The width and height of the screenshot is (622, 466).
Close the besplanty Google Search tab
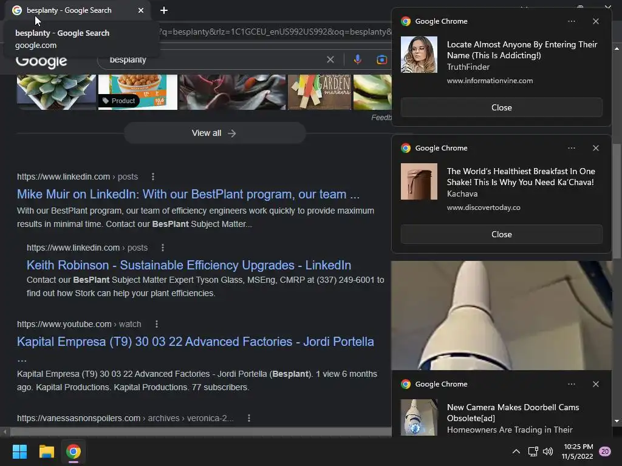pyautogui.click(x=141, y=10)
